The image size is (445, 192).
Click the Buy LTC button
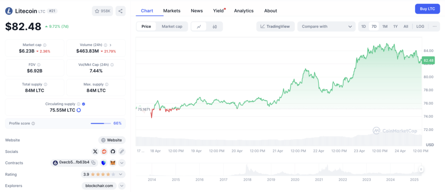pyautogui.click(x=428, y=9)
